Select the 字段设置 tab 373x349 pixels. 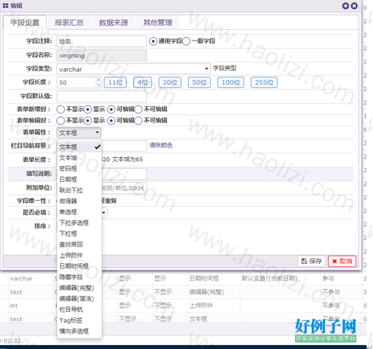point(24,23)
